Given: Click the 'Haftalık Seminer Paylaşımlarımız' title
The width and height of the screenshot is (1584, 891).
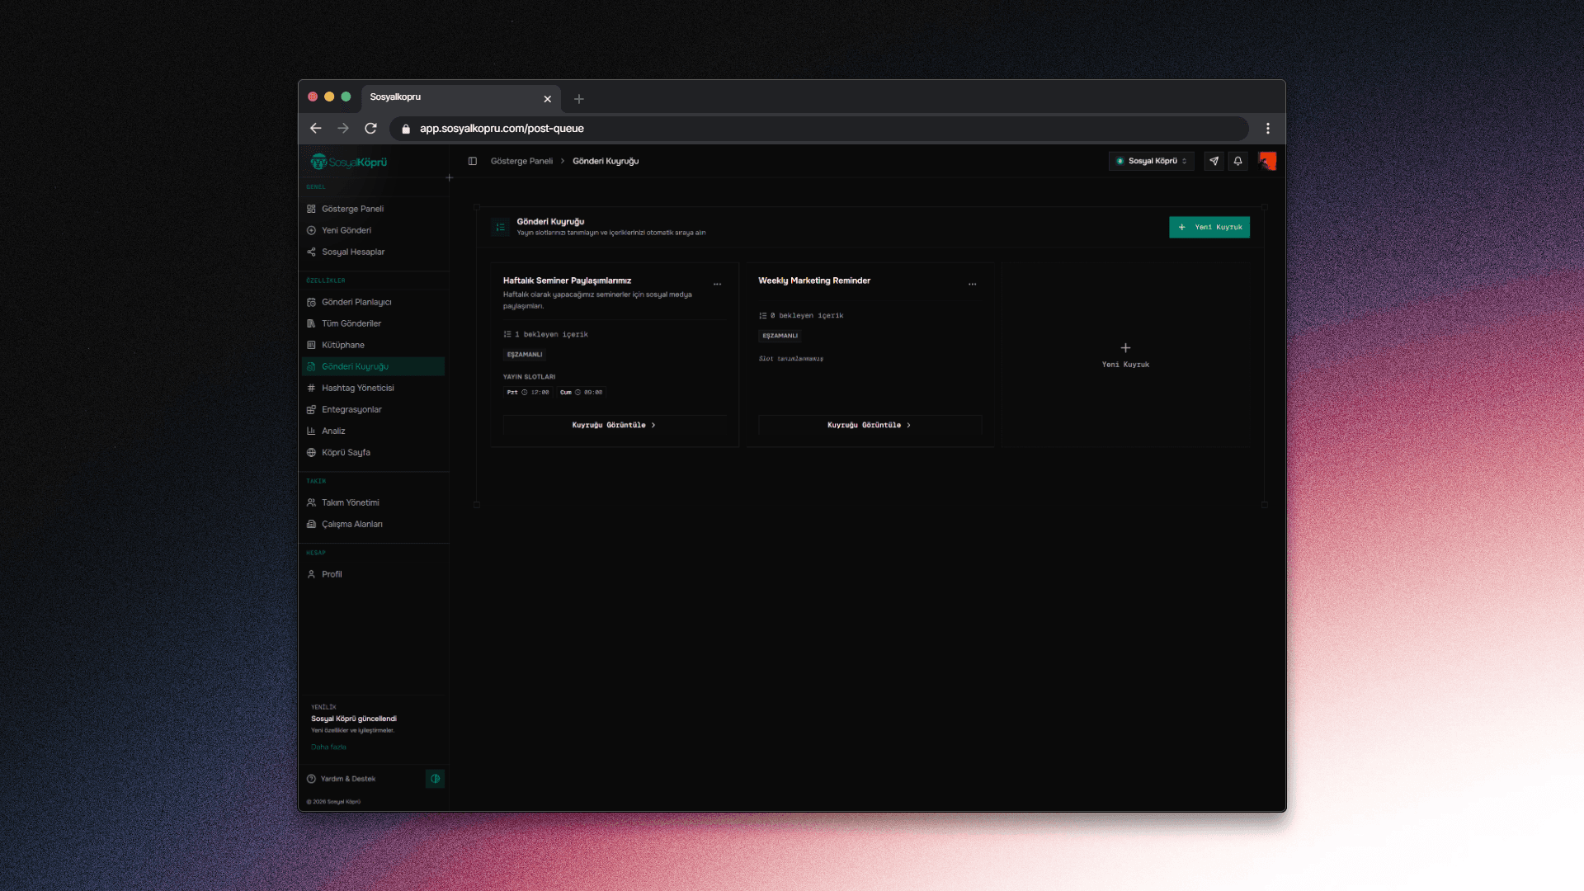Looking at the screenshot, I should coord(567,280).
